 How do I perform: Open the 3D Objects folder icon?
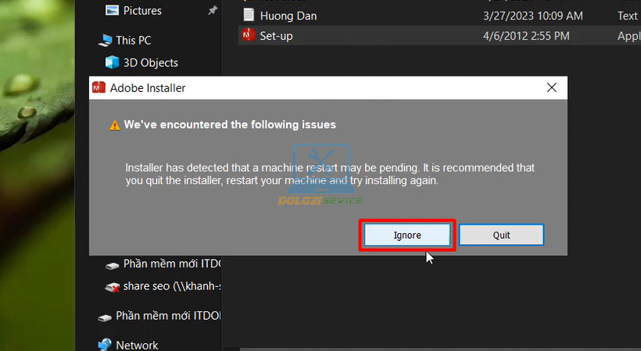(x=112, y=62)
